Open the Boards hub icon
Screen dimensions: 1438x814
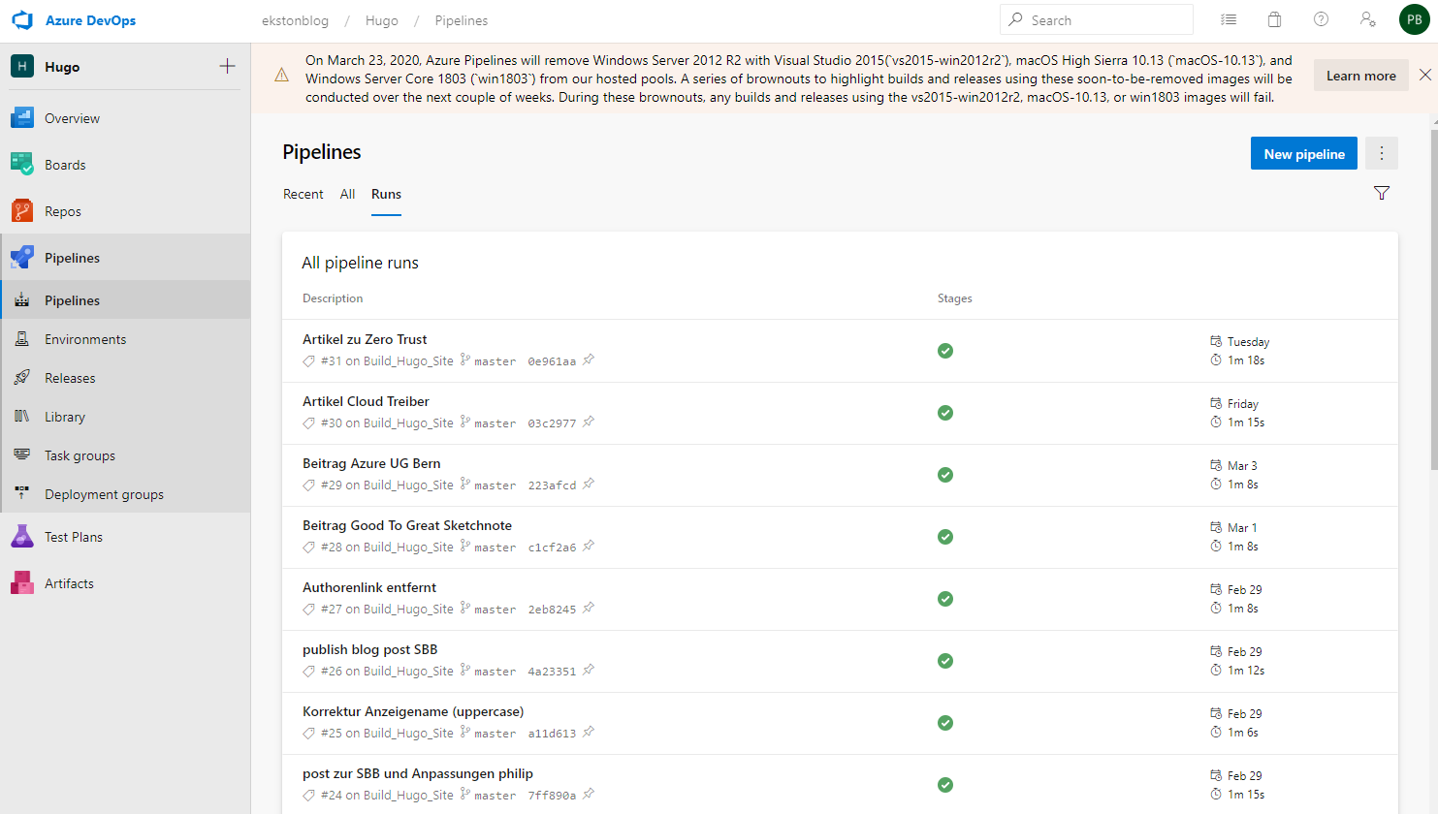pyautogui.click(x=22, y=165)
